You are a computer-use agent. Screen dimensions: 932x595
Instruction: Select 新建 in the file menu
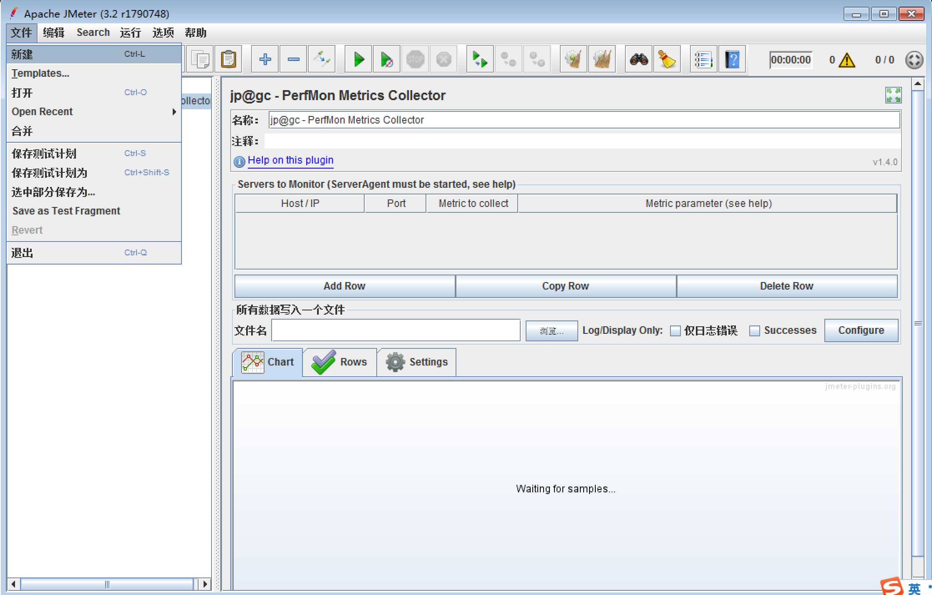pyautogui.click(x=94, y=54)
